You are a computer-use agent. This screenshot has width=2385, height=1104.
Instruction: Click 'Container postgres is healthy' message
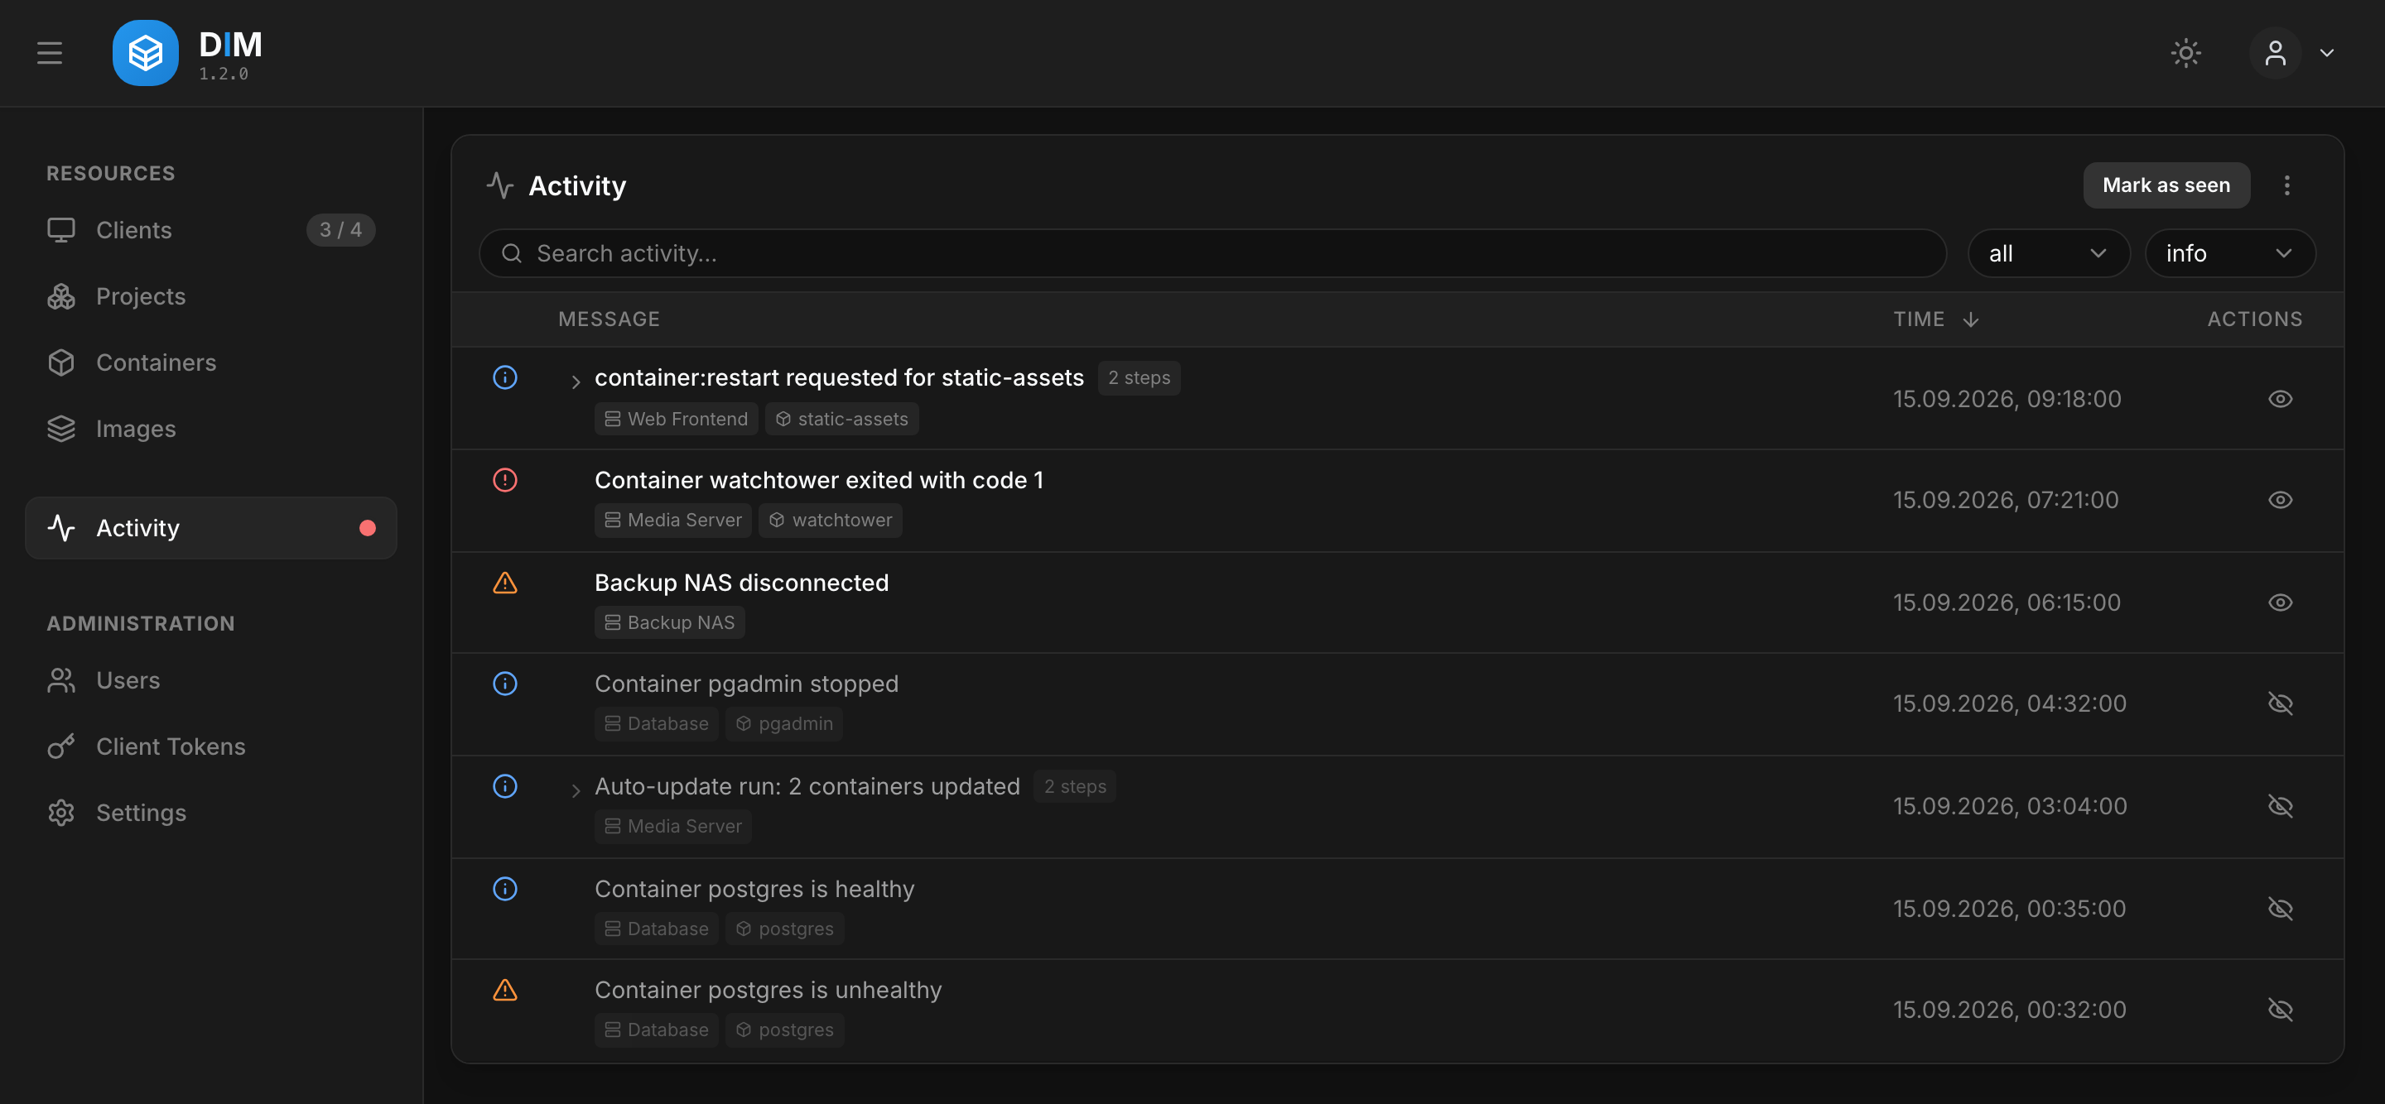754,890
